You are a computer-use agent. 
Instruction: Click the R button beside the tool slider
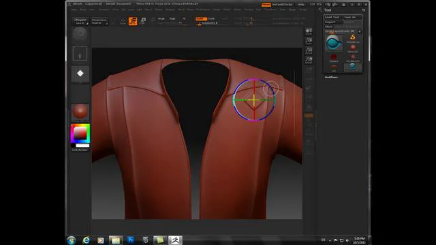[360, 31]
